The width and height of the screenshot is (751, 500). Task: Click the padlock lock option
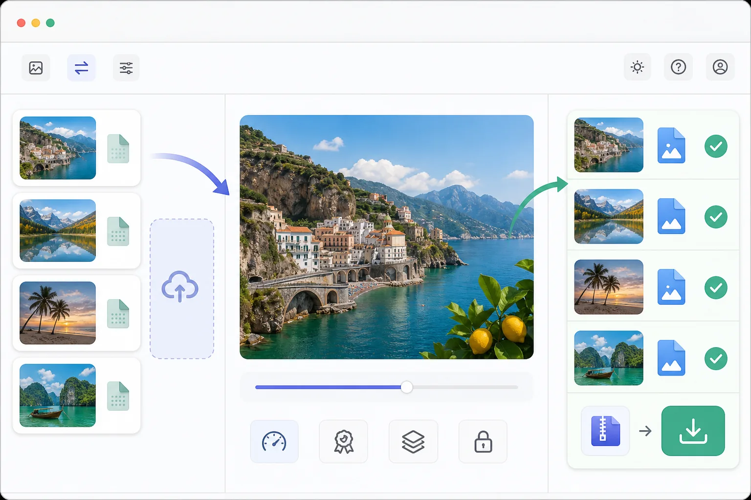483,441
